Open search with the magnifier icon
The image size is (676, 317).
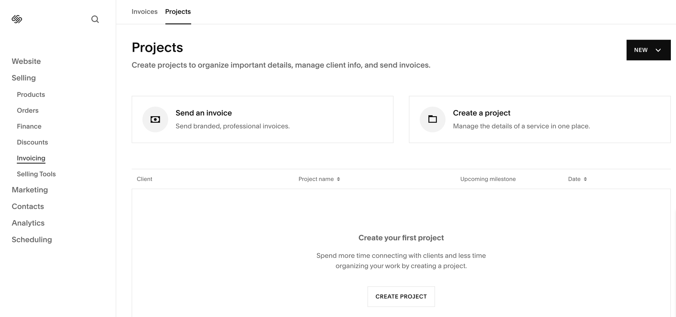tap(95, 19)
